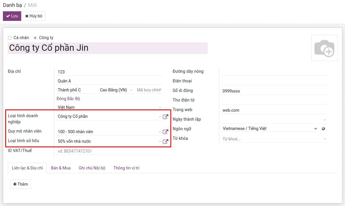Select the Công ty radio option
345x206 pixels.
(x=35, y=38)
